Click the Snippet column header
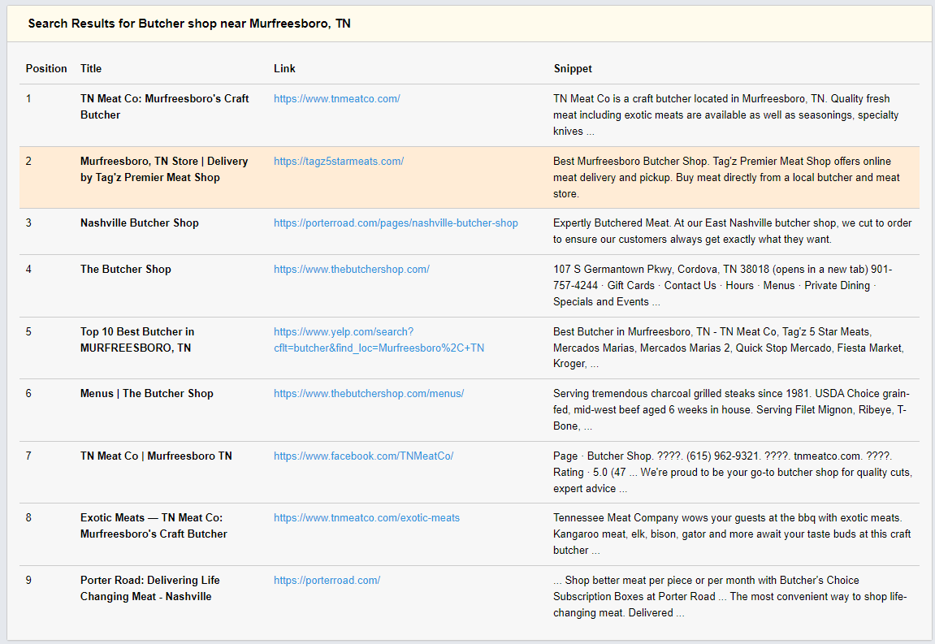 point(573,69)
